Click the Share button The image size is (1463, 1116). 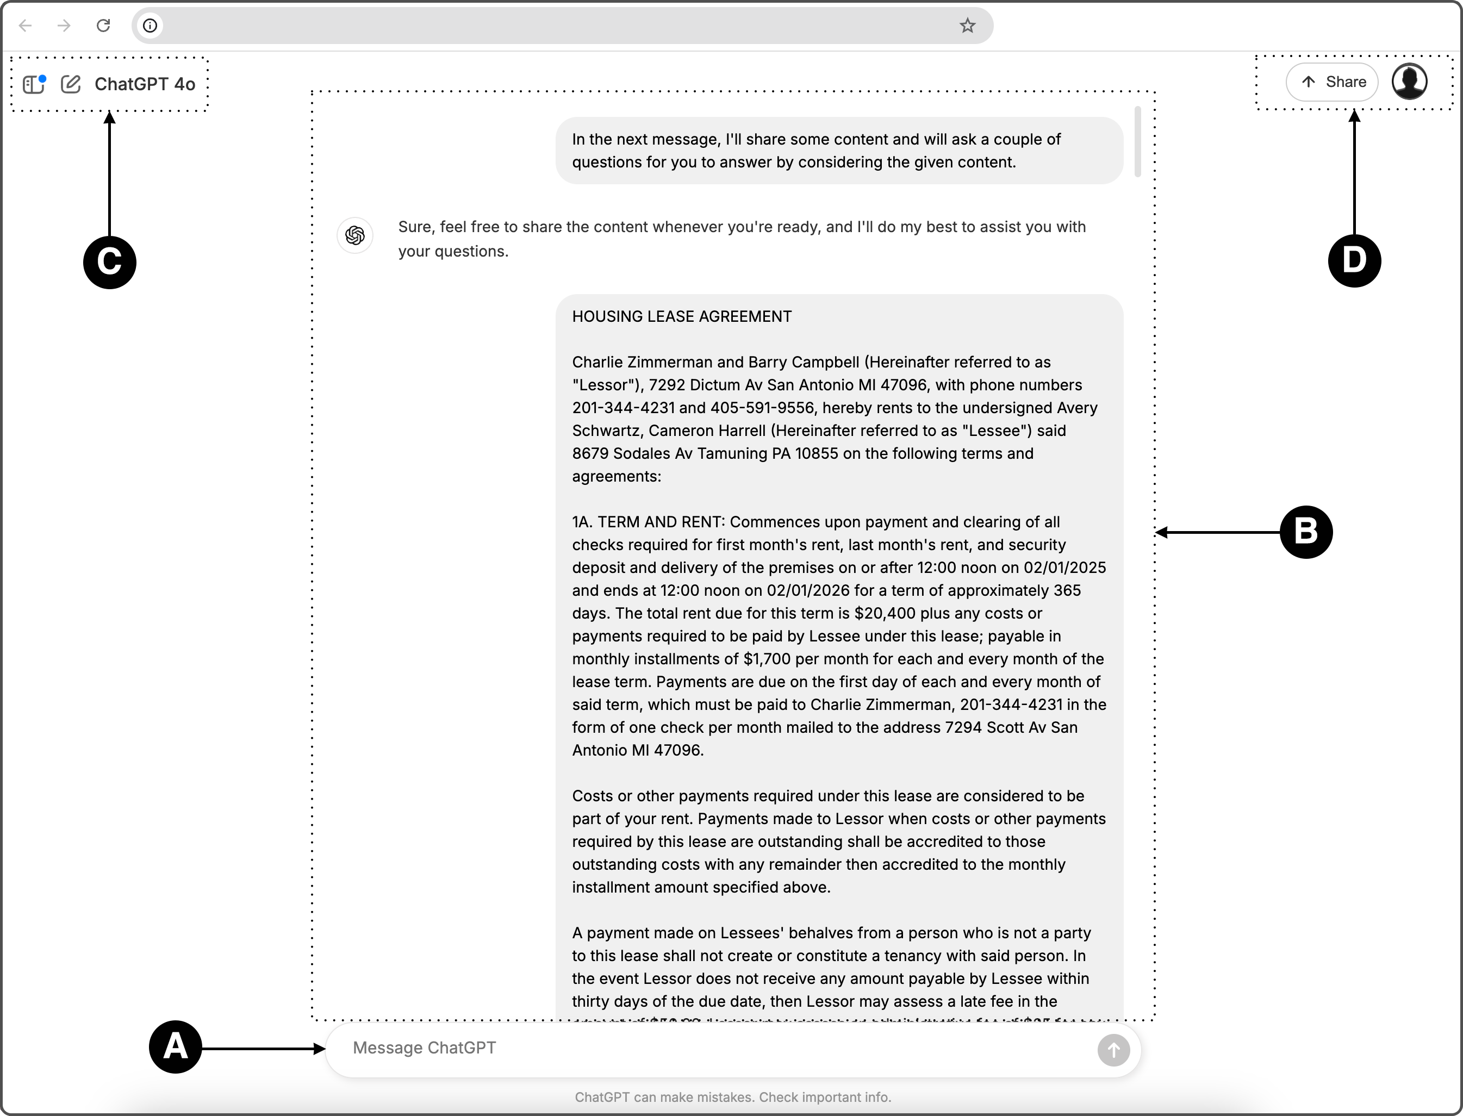pos(1331,83)
